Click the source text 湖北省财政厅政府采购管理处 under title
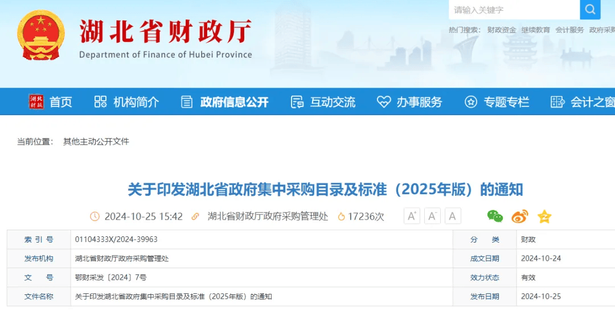 click(x=268, y=216)
